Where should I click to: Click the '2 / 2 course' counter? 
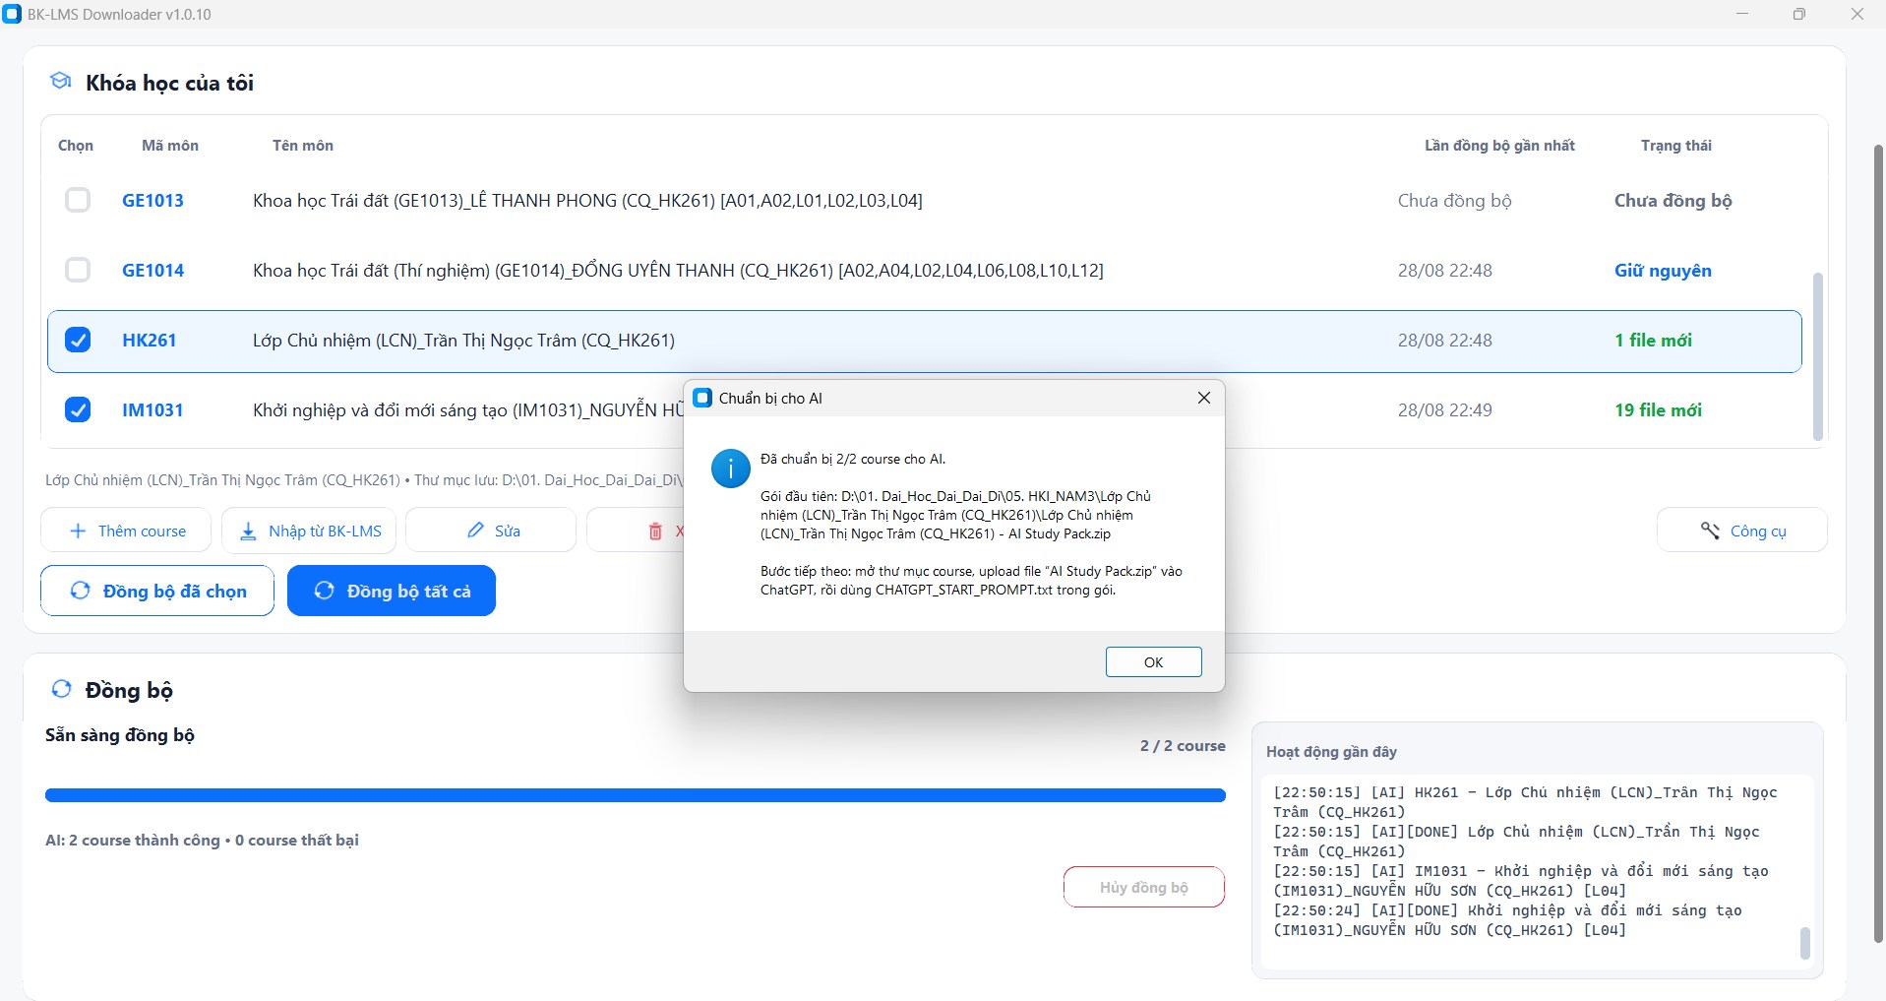coord(1183,746)
